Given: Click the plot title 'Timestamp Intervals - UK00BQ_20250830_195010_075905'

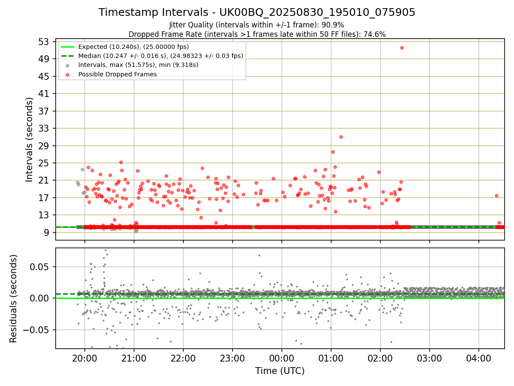Looking at the screenshot, I should click(257, 12).
